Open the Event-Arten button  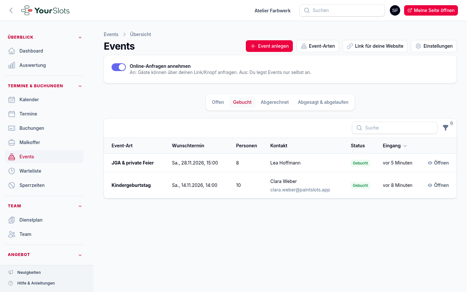(318, 46)
